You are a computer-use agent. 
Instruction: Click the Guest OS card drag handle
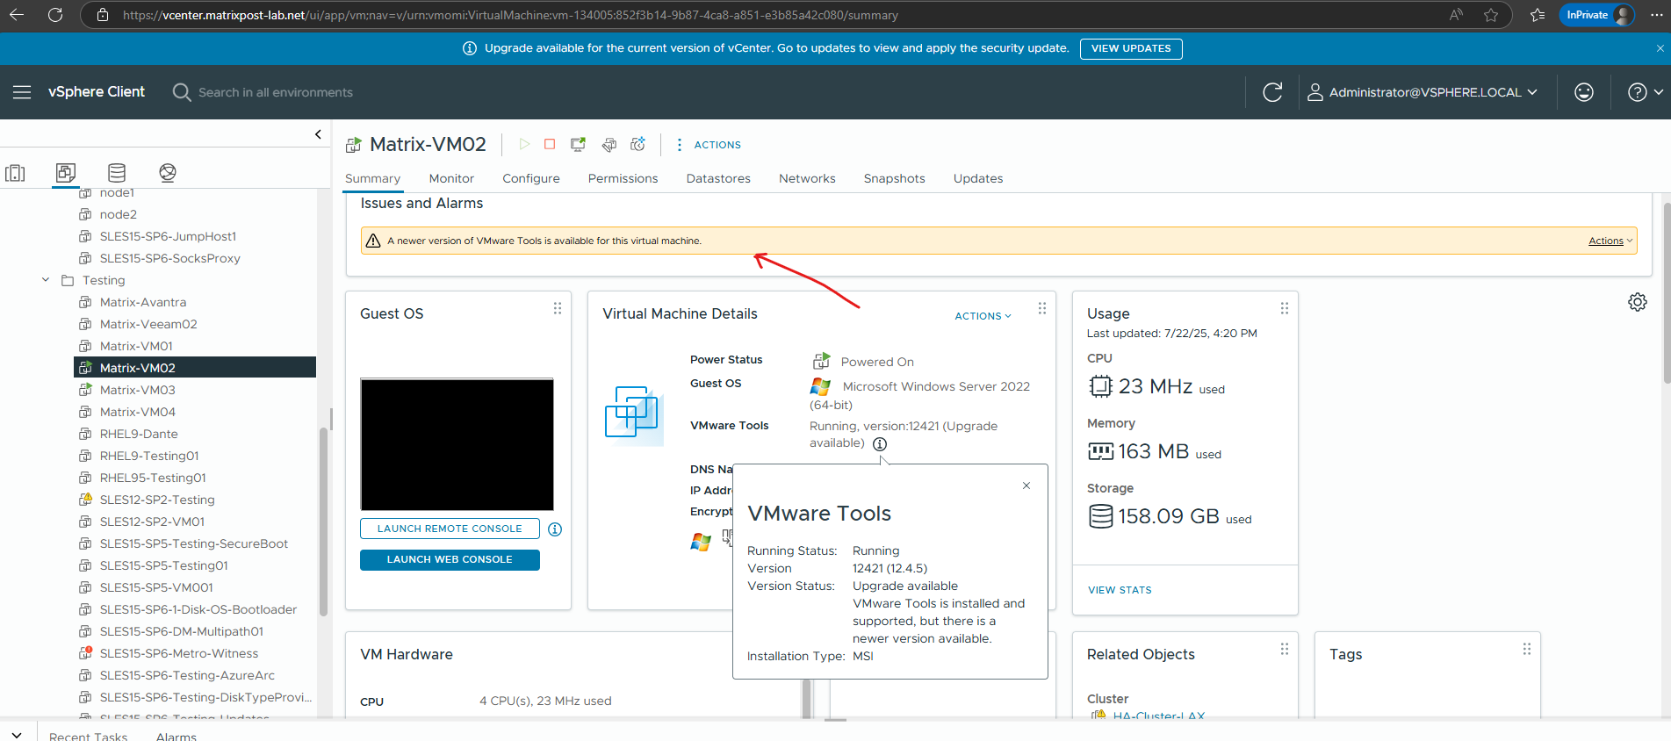click(558, 308)
